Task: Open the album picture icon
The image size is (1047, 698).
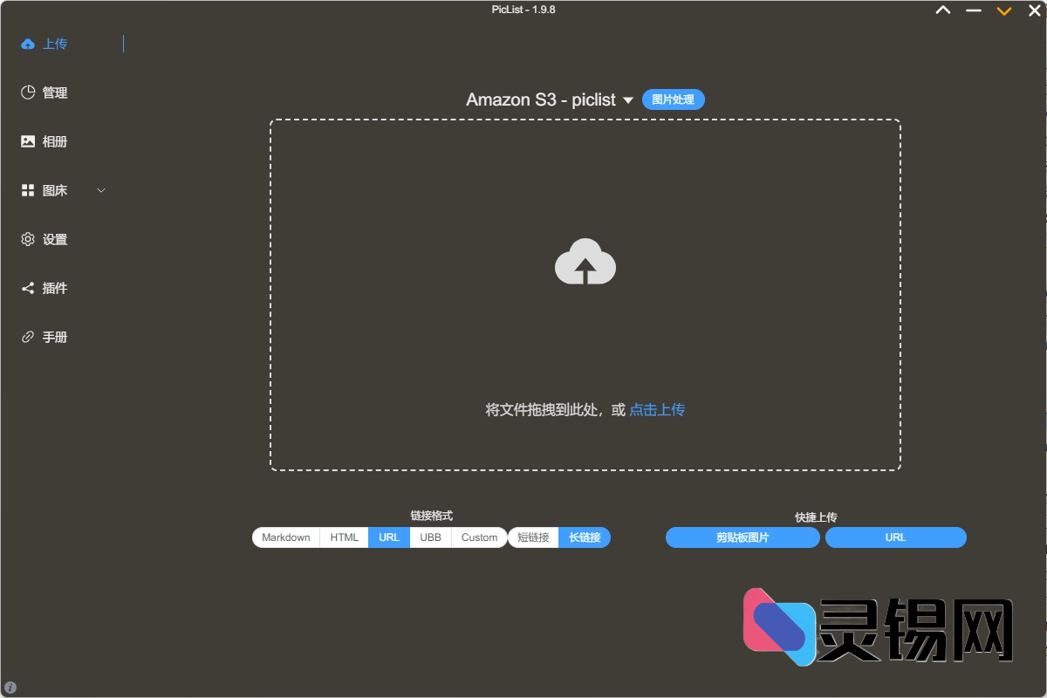Action: [28, 141]
